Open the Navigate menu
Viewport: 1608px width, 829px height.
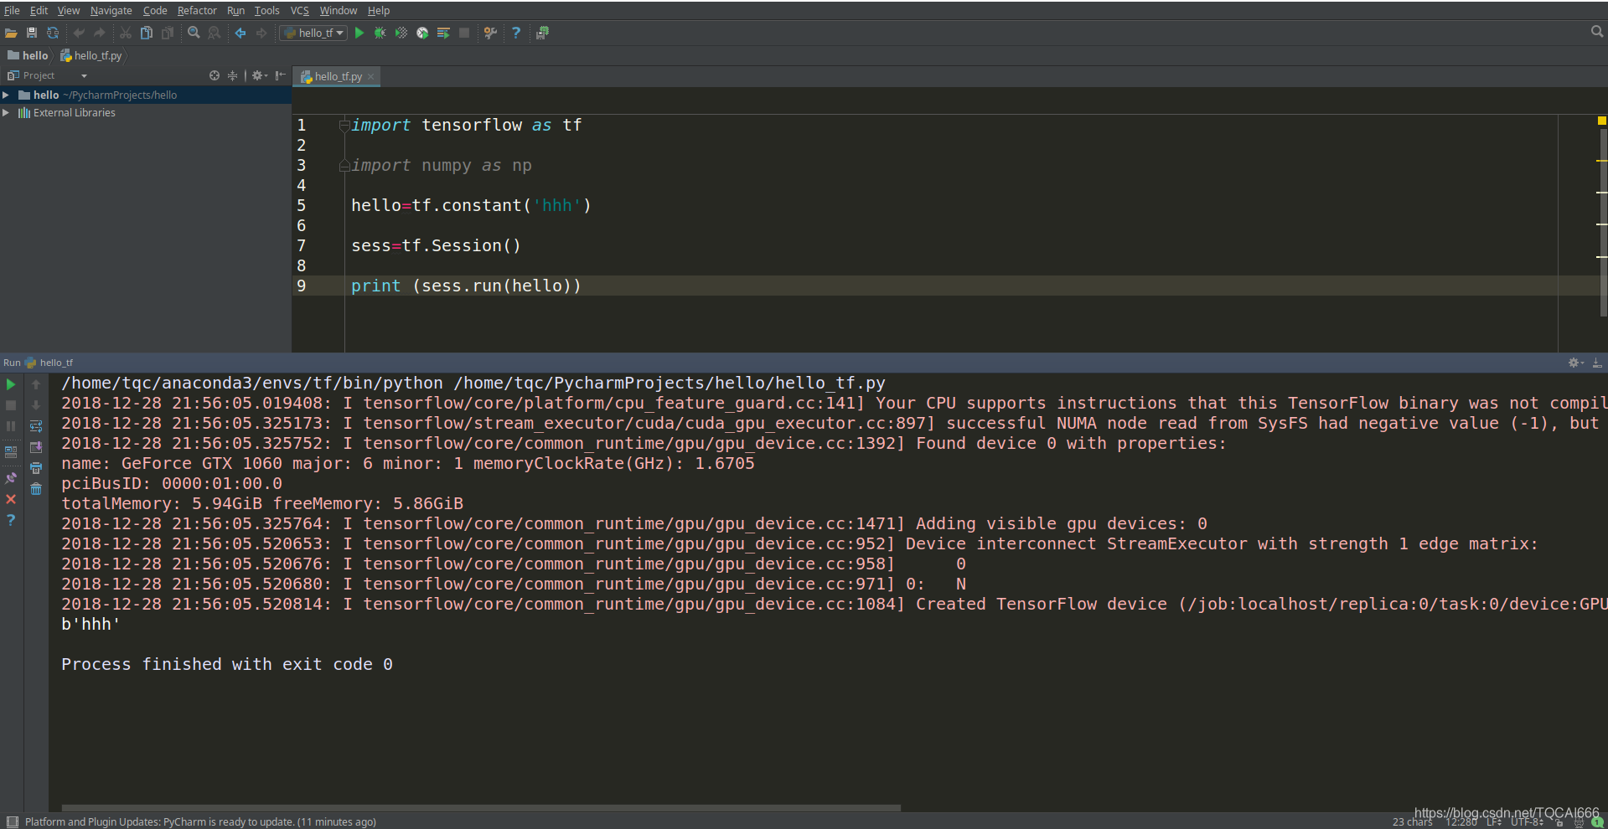111,10
